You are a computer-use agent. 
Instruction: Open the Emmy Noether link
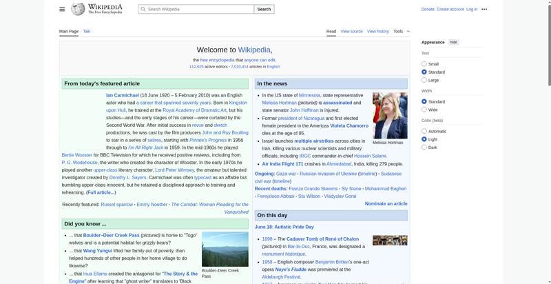pos(152,205)
